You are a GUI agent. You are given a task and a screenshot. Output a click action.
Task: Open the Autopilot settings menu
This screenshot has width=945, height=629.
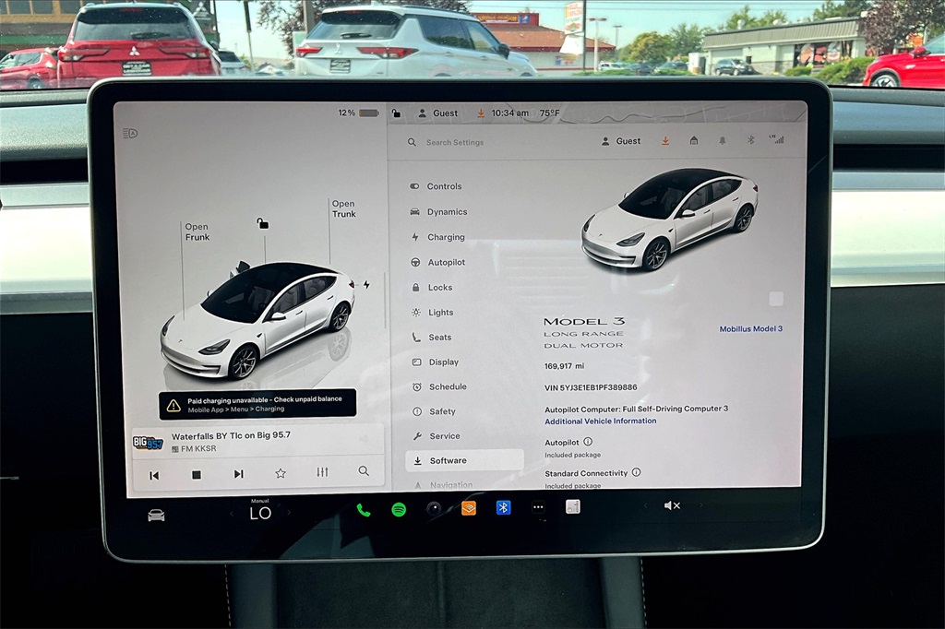[438, 262]
